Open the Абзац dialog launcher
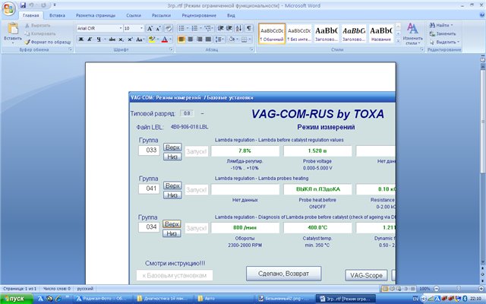This screenshot has width=486, height=304. [x=251, y=49]
